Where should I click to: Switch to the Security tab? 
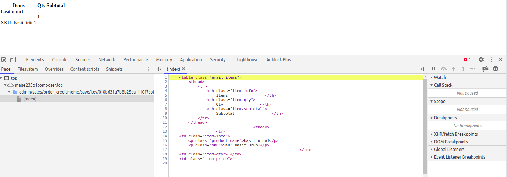pyautogui.click(x=218, y=59)
